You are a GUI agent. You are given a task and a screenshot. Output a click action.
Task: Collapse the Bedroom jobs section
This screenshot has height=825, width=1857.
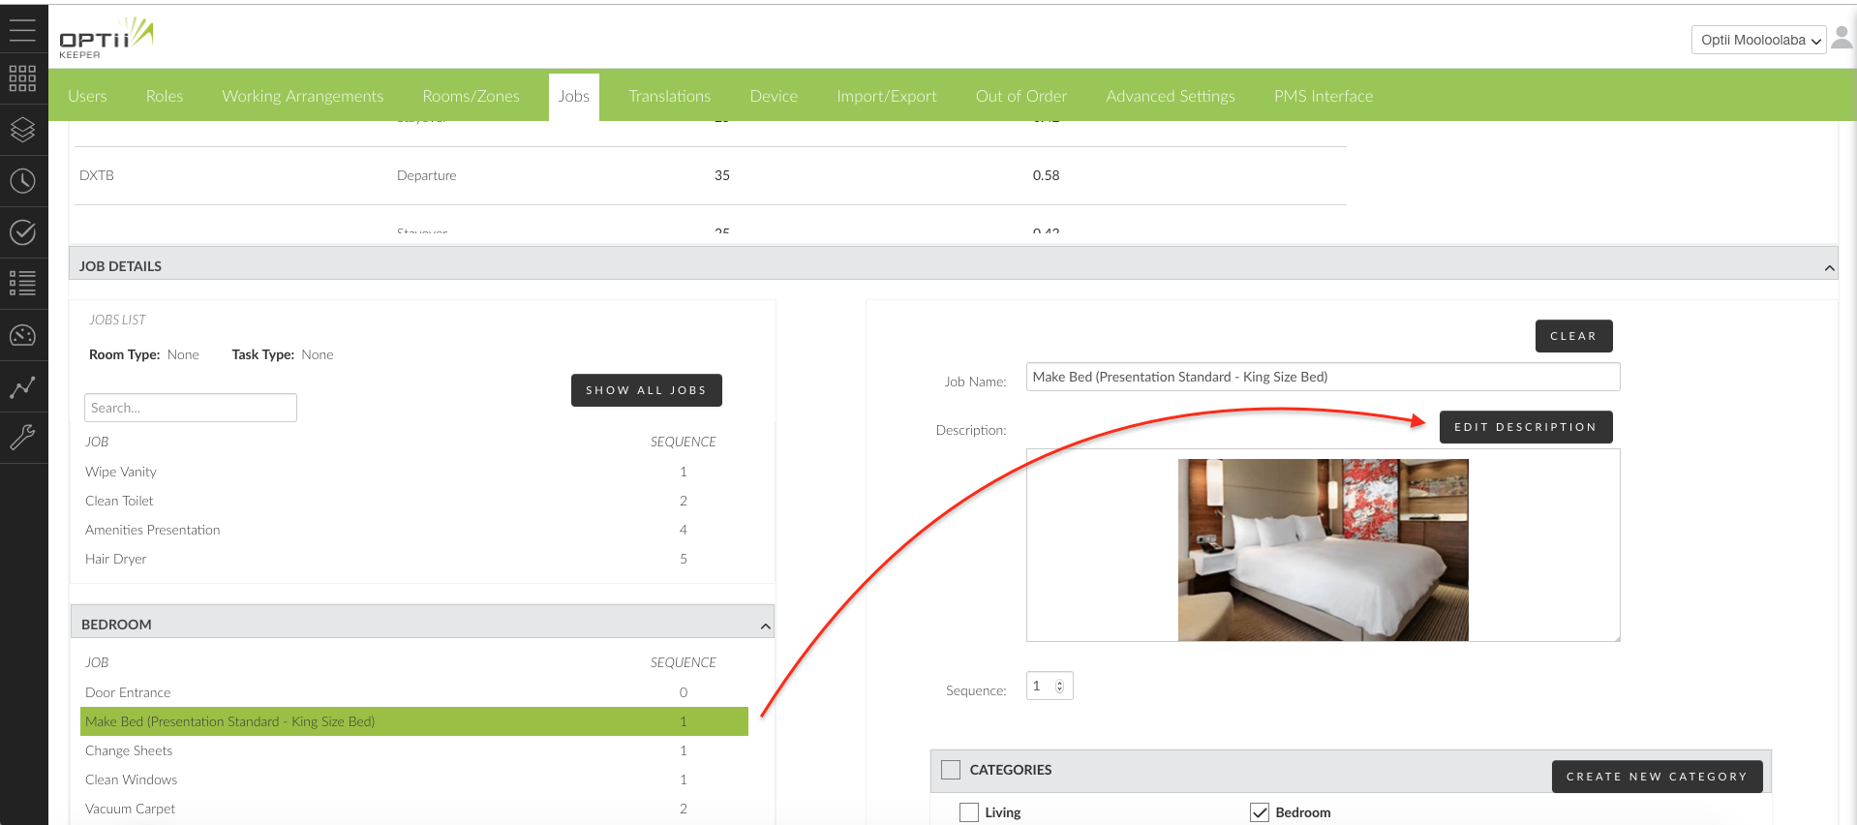[766, 626]
